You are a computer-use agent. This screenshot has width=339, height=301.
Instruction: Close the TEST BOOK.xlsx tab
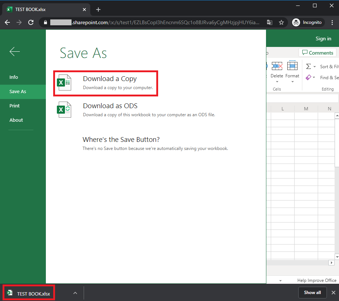click(x=84, y=10)
